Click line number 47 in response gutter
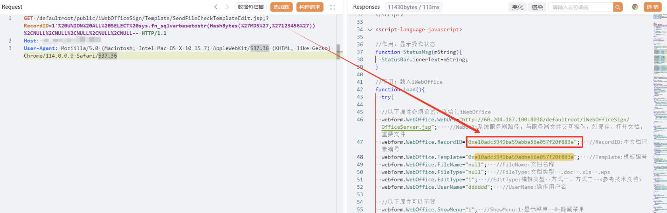This screenshot has width=667, height=213. point(360,142)
